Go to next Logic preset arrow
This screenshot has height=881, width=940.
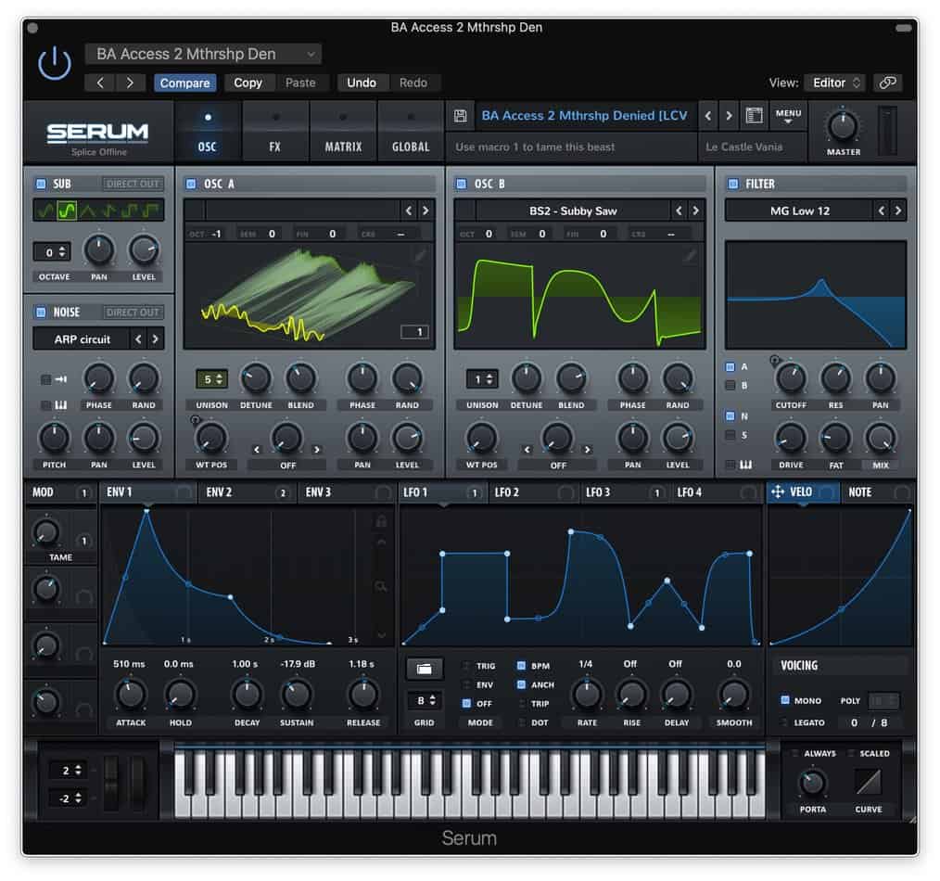pyautogui.click(x=130, y=83)
